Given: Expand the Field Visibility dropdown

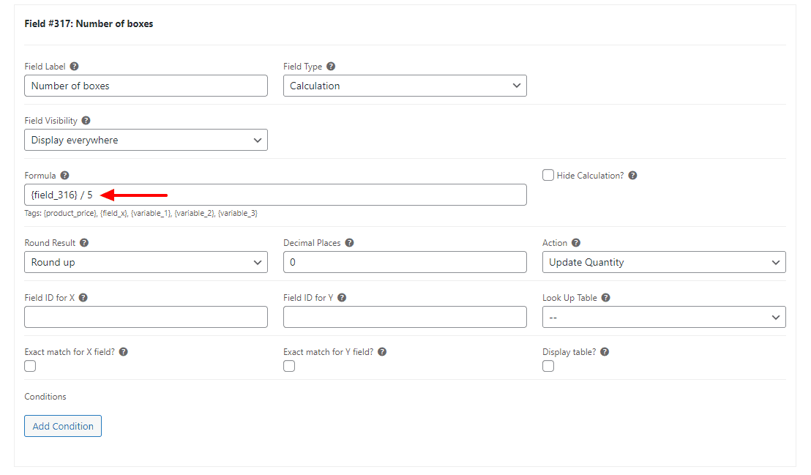Looking at the screenshot, I should point(146,141).
